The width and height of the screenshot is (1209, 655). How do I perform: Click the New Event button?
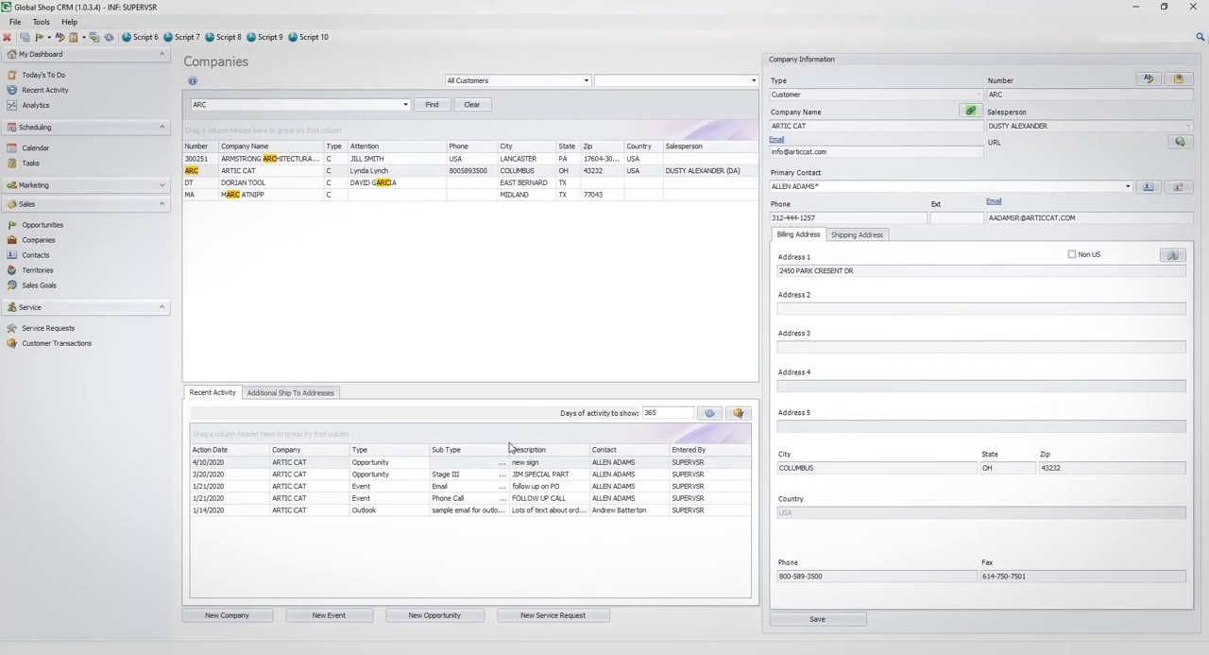tap(329, 615)
